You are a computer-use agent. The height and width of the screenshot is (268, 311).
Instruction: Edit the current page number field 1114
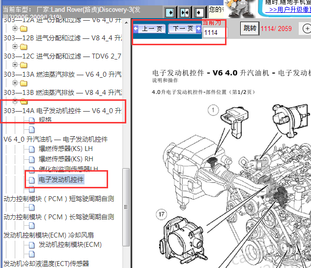click(x=215, y=32)
